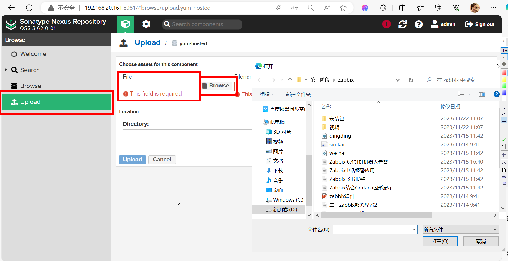Click the zoom magnifier icon in the address bar
This screenshot has width=508, height=261.
pos(311,8)
